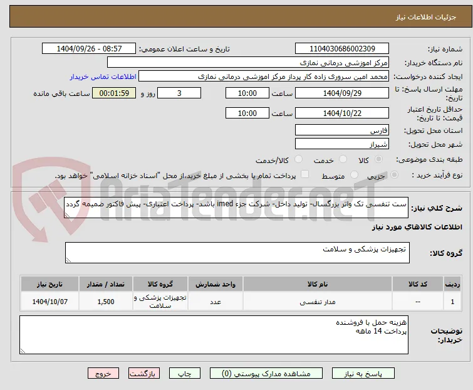
Task: Select the جزیی purchase type radio
Action: click(x=394, y=175)
